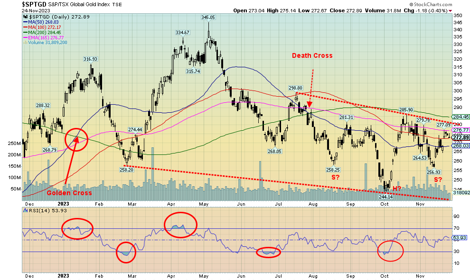Screen dimensions: 470x280
Task: Click the RSI oversold ellipse near late June
Action: tap(268, 252)
